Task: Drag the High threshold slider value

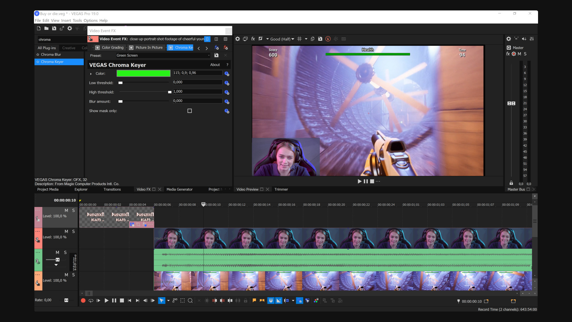Action: 169,92
